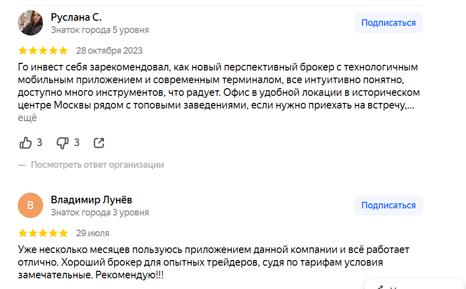Click the dislike count beside thumbs-down
Screen dimensions: 466x289
[x=77, y=143]
